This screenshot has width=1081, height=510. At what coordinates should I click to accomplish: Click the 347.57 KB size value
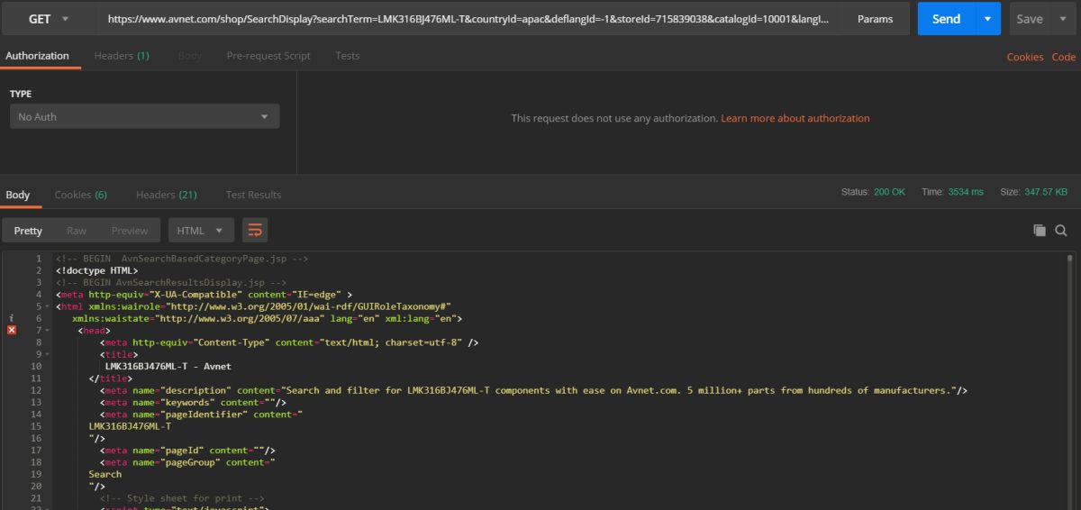coord(1045,192)
